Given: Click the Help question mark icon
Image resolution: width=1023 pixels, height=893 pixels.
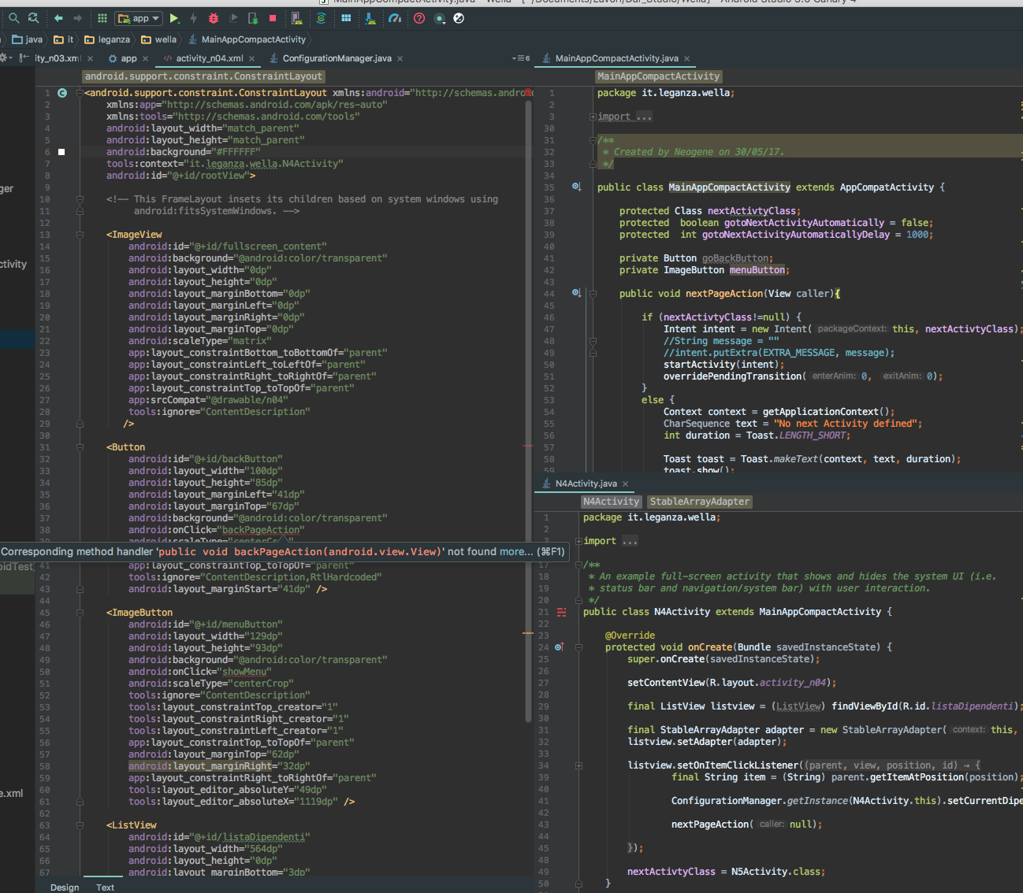Looking at the screenshot, I should pos(419,18).
